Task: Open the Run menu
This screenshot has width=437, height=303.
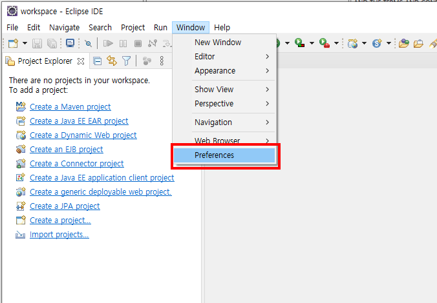Action: click(x=160, y=28)
